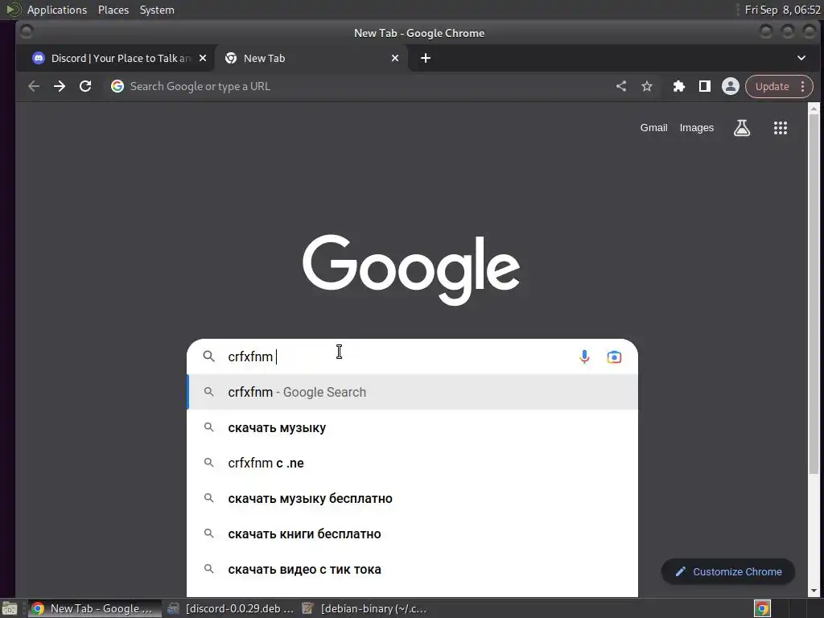Open the Extensions puzzle icon
Image resolution: width=824 pixels, height=618 pixels.
point(679,86)
